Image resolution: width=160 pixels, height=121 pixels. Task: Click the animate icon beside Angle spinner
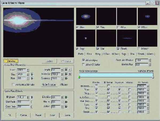(66, 70)
